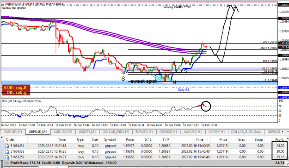This screenshot has height=168, width=289.
Task: Sort by the Type column header
Action: pyautogui.click(x=80, y=140)
